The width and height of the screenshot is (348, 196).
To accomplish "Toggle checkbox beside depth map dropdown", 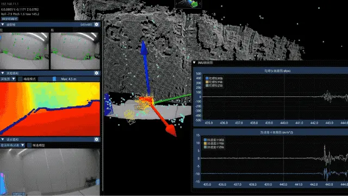I will 20,79.
